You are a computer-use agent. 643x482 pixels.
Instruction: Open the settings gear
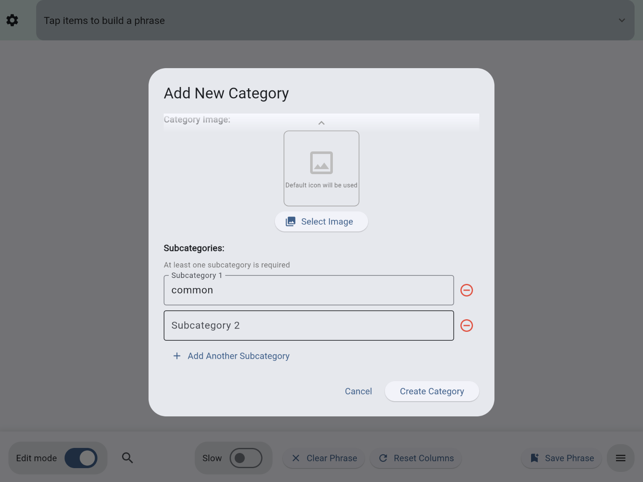coord(12,20)
